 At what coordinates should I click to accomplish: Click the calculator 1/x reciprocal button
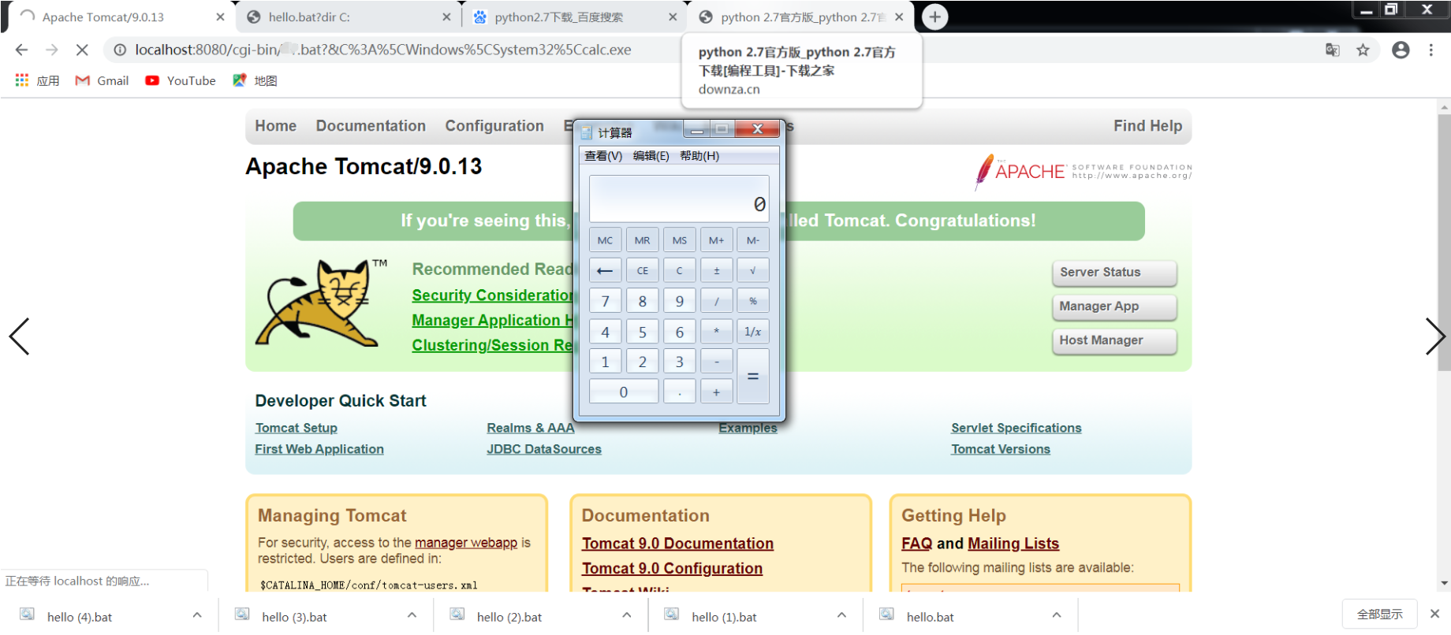(753, 332)
